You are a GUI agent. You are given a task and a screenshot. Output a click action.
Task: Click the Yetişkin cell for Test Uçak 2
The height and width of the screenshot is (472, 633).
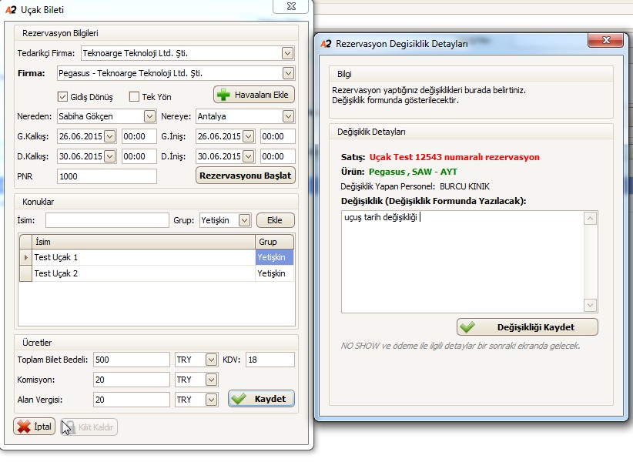point(274,273)
